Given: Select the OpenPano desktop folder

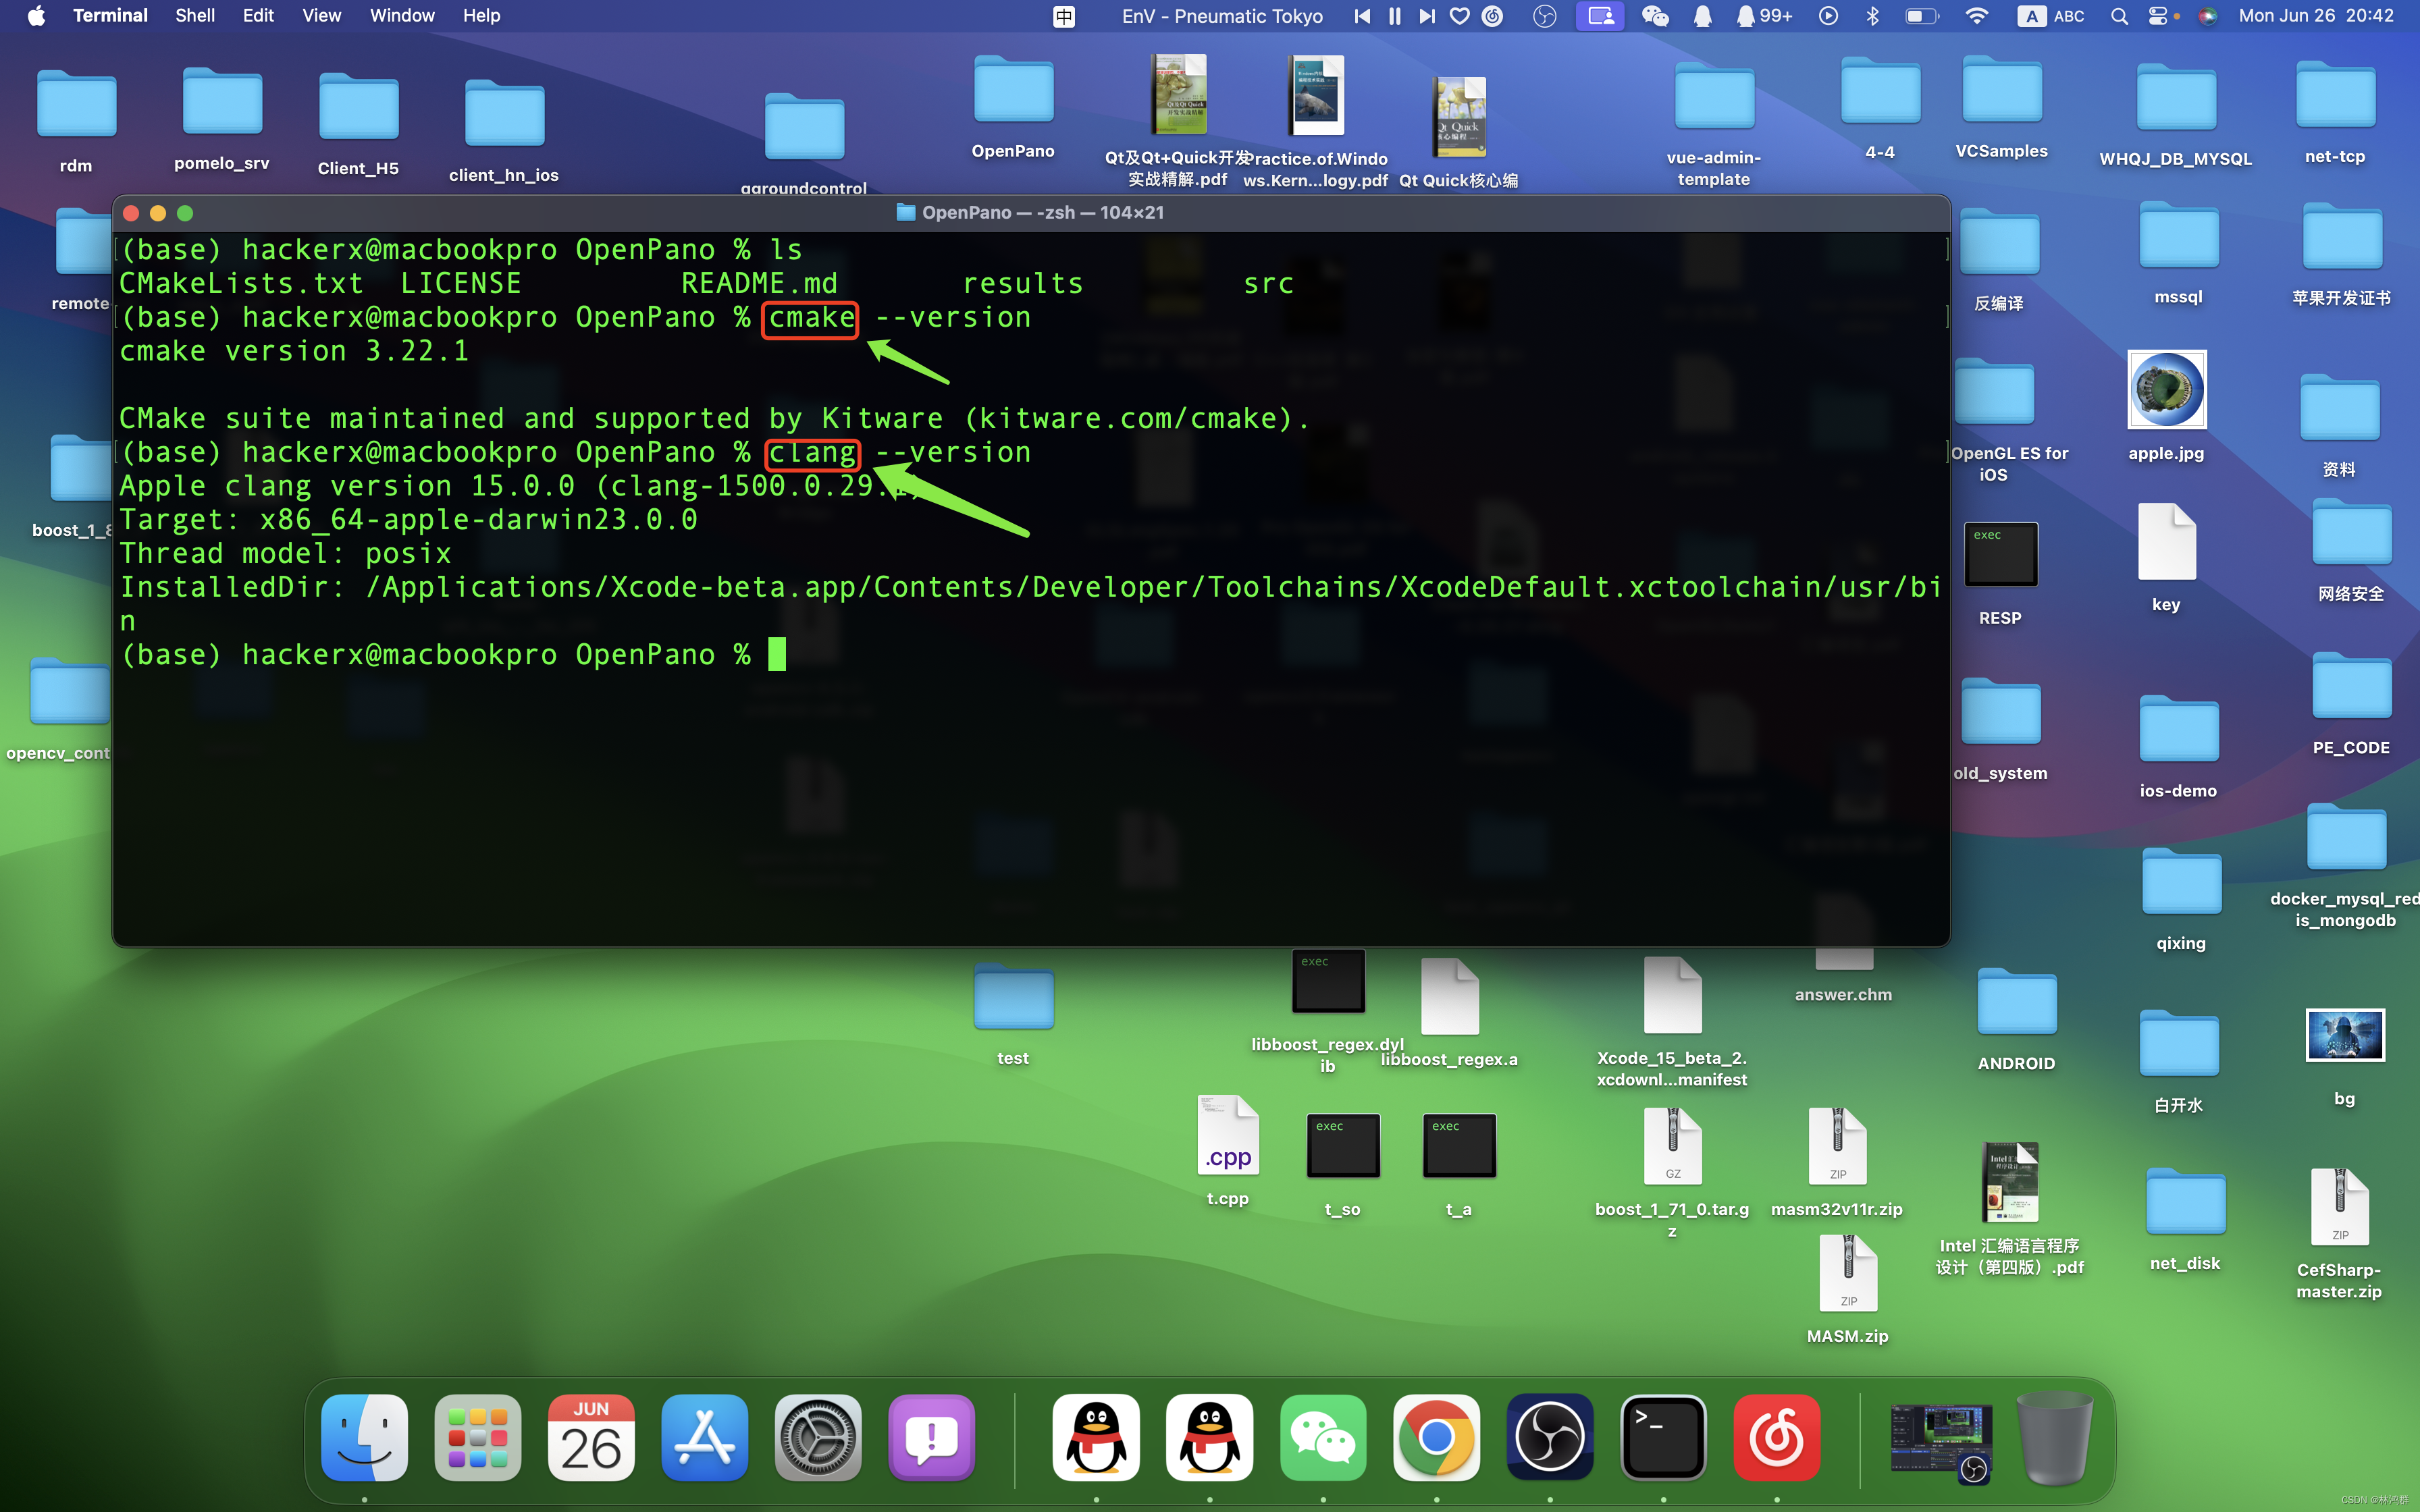Looking at the screenshot, I should [1013, 107].
